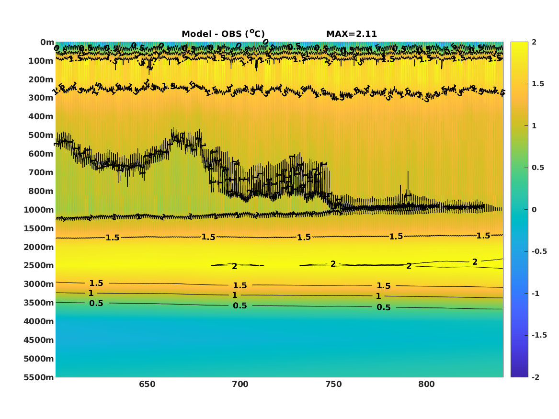Click the '0m' depth axis label
This screenshot has width=559, height=419.
(46, 43)
